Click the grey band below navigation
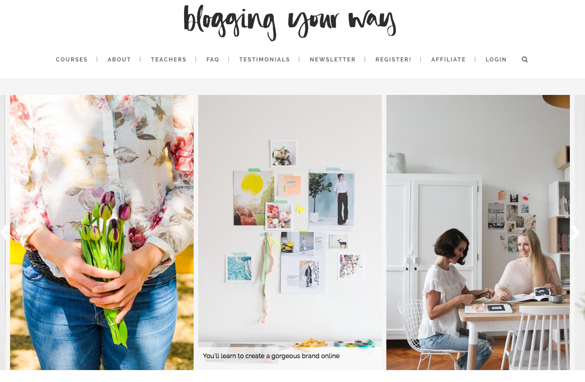This screenshot has height=382, width=585. click(292, 86)
